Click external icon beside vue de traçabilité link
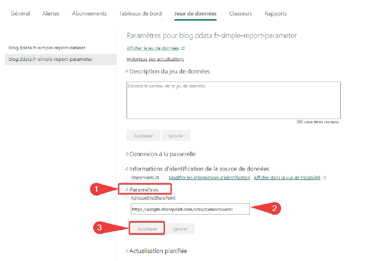375x261 pixels. [324, 178]
